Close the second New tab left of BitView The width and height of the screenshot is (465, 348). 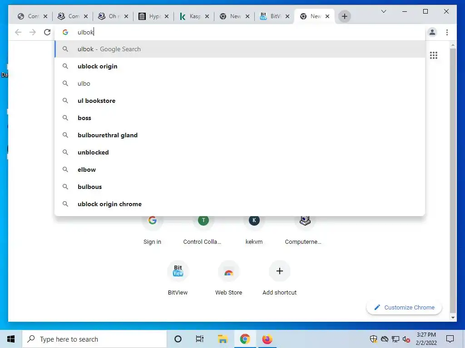(x=247, y=16)
